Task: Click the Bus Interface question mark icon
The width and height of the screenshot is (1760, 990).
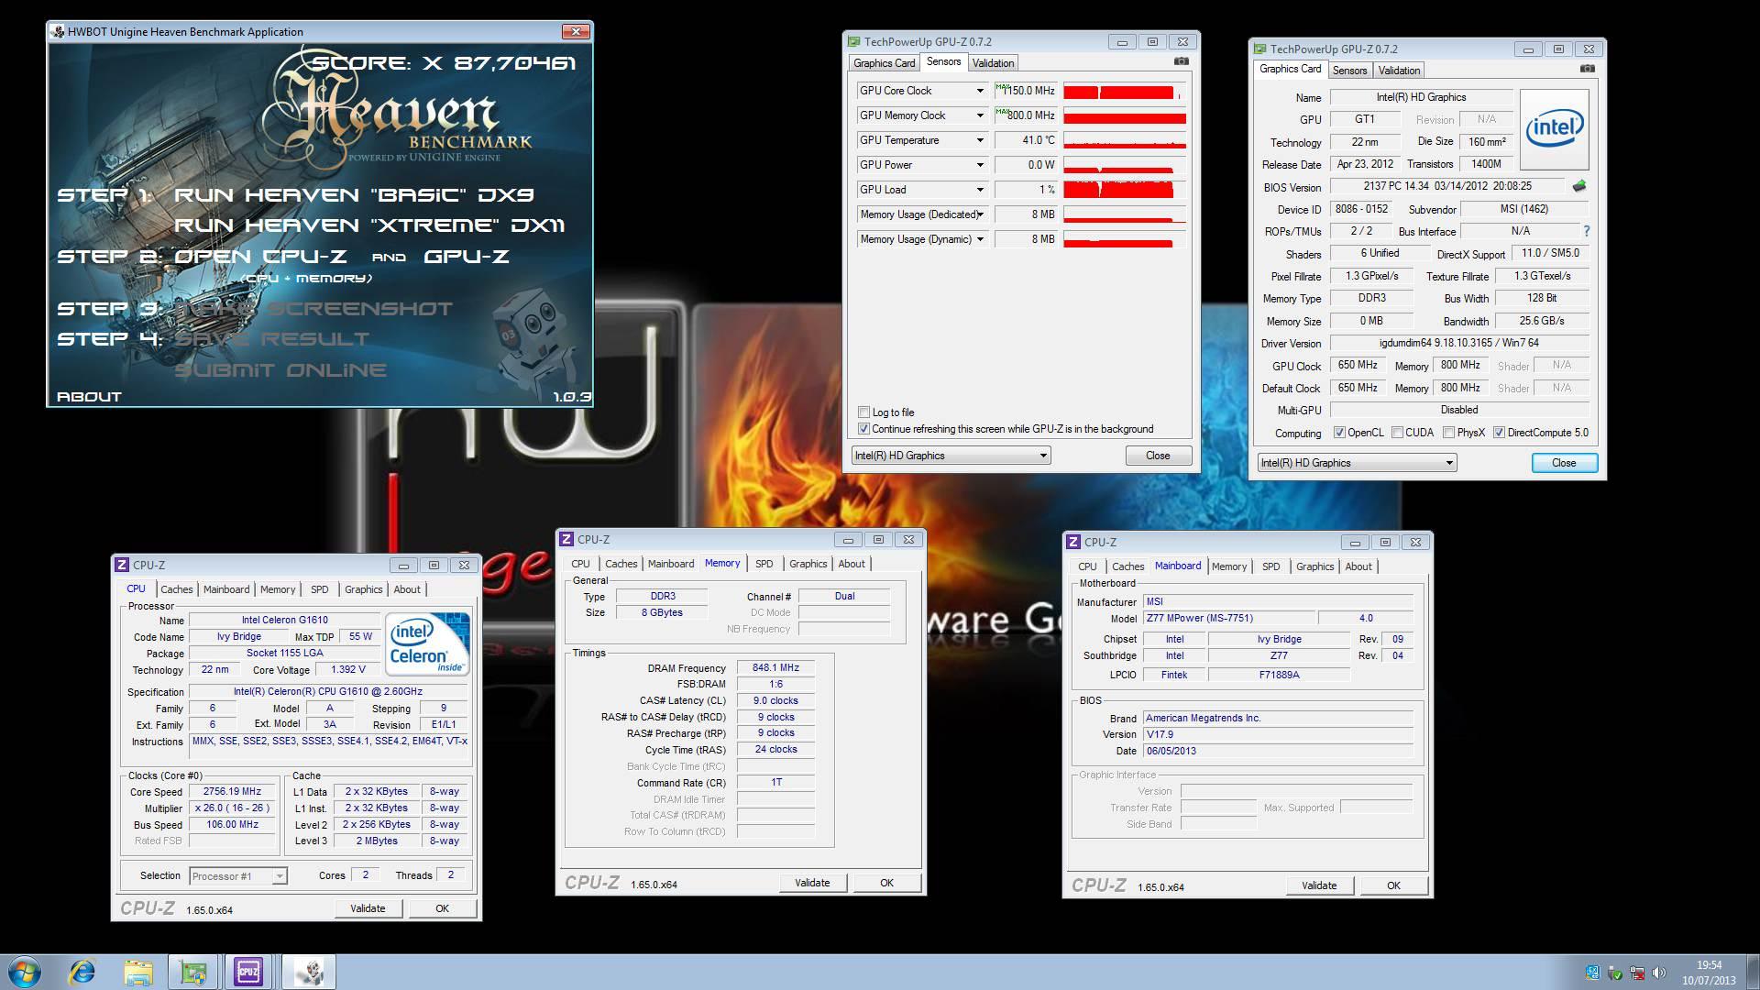Action: (x=1587, y=231)
